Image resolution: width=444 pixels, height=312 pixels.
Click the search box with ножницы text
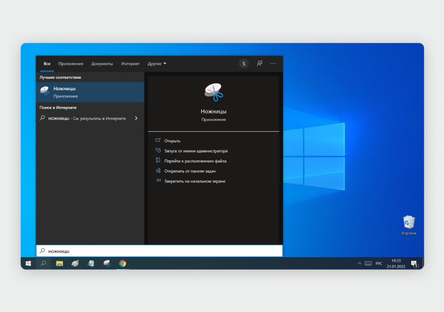(x=160, y=251)
